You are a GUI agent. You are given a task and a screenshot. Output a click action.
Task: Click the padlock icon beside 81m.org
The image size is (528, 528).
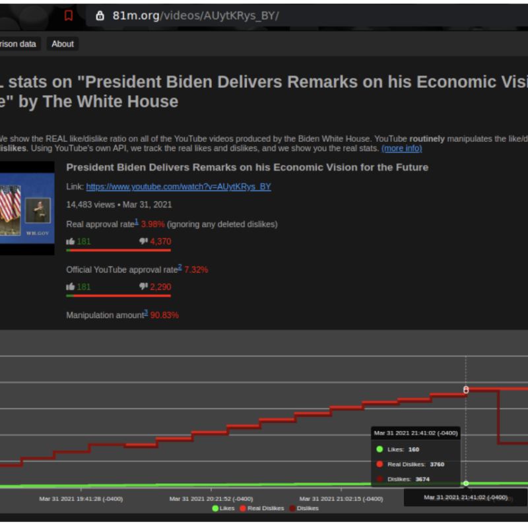tap(100, 15)
